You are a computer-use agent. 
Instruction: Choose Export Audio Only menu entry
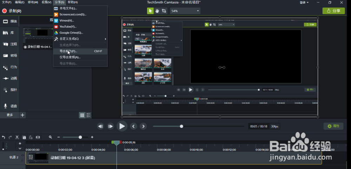click(80, 57)
